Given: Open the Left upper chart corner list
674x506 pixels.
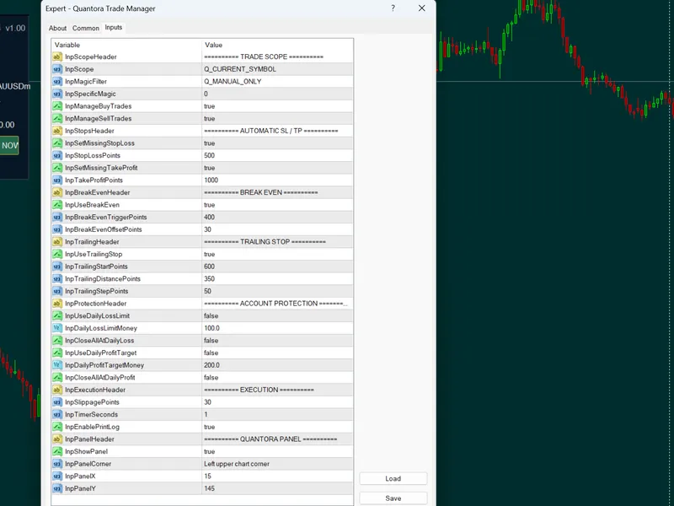Looking at the screenshot, I should pyautogui.click(x=278, y=464).
